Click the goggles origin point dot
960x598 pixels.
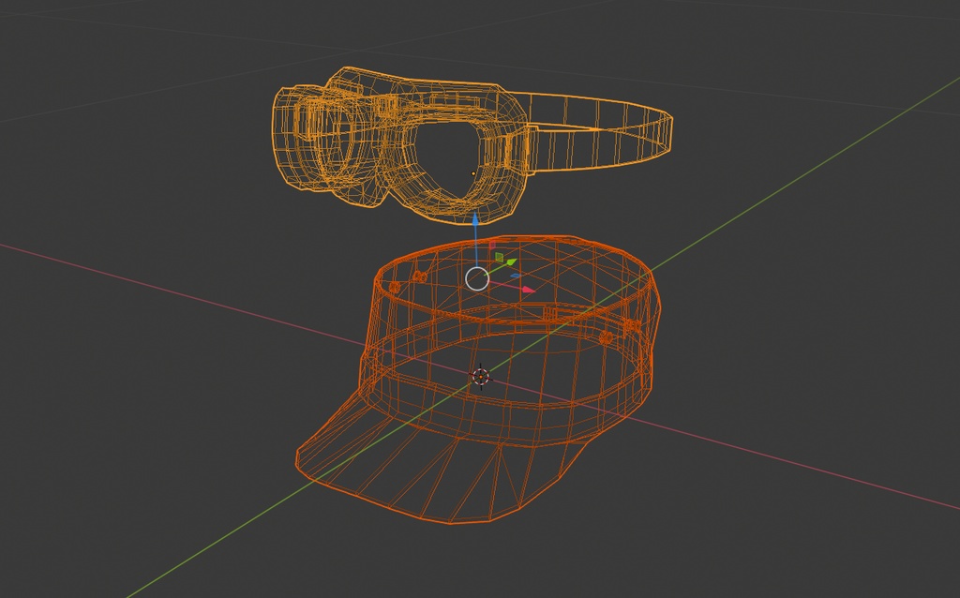(x=472, y=173)
